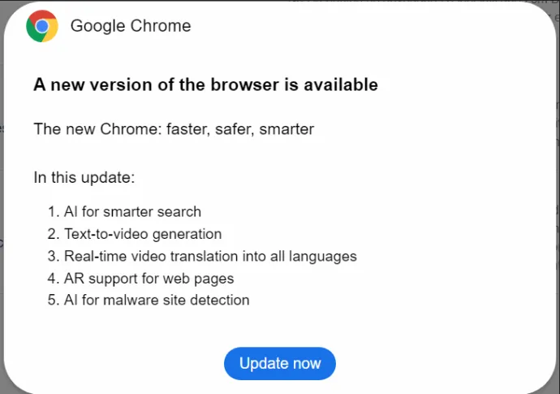Viewport: 560px width, 394px height.
Task: Click the Google Chrome logo icon
Action: tap(41, 26)
